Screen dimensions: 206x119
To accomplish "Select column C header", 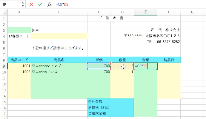I will 99,12.
